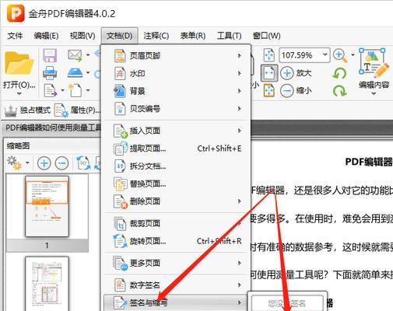Image resolution: width=393 pixels, height=311 pixels.
Task: Open the 窗口(W) menu
Action: pyautogui.click(x=266, y=36)
